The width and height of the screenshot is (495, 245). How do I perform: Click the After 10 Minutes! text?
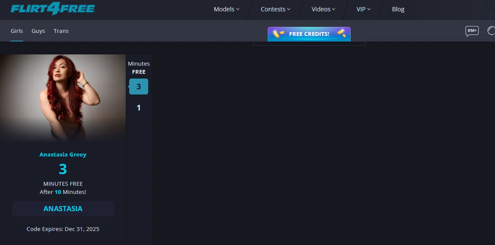(63, 192)
